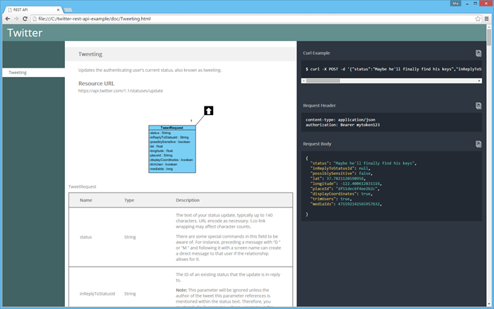Click the page scrollbar down arrow
The width and height of the screenshot is (494, 309).
tap(489, 304)
